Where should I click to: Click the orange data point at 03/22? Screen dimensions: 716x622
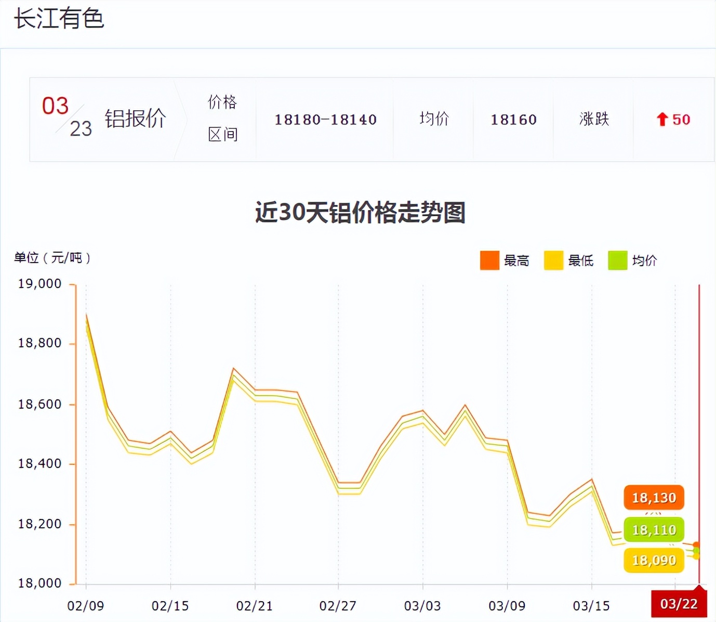click(x=696, y=545)
